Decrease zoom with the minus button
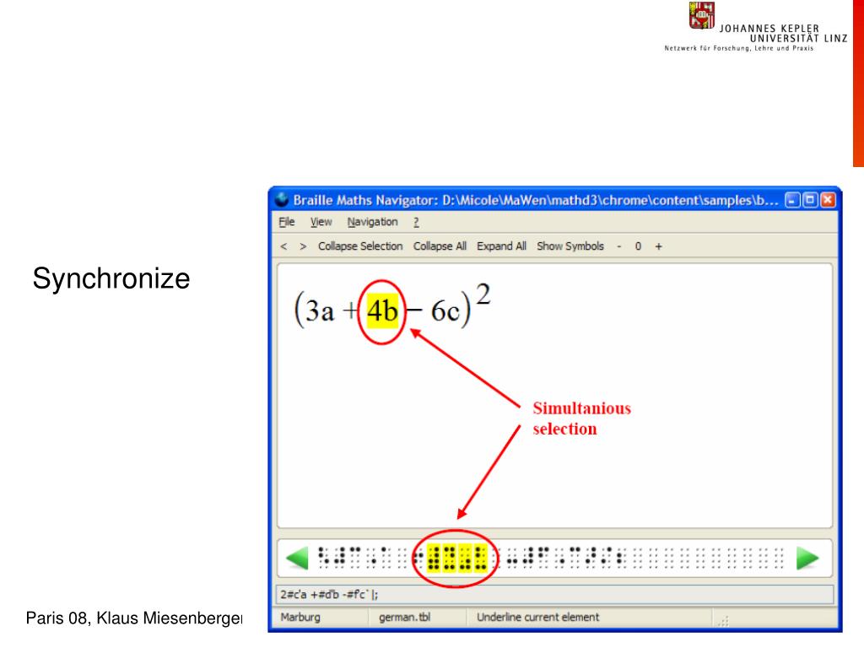 619,246
